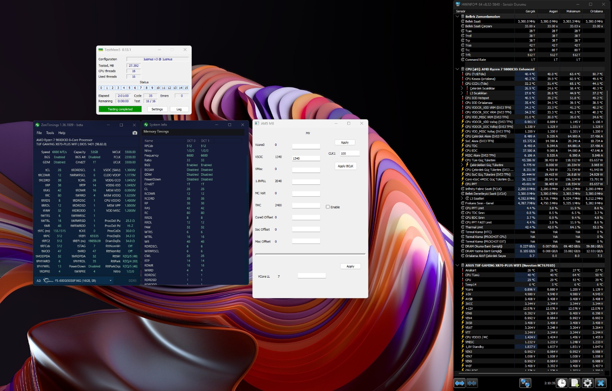Viewport: 612px width, 391px height.
Task: Click the Vcore0 input field in AM5 MB
Action: 306,146
